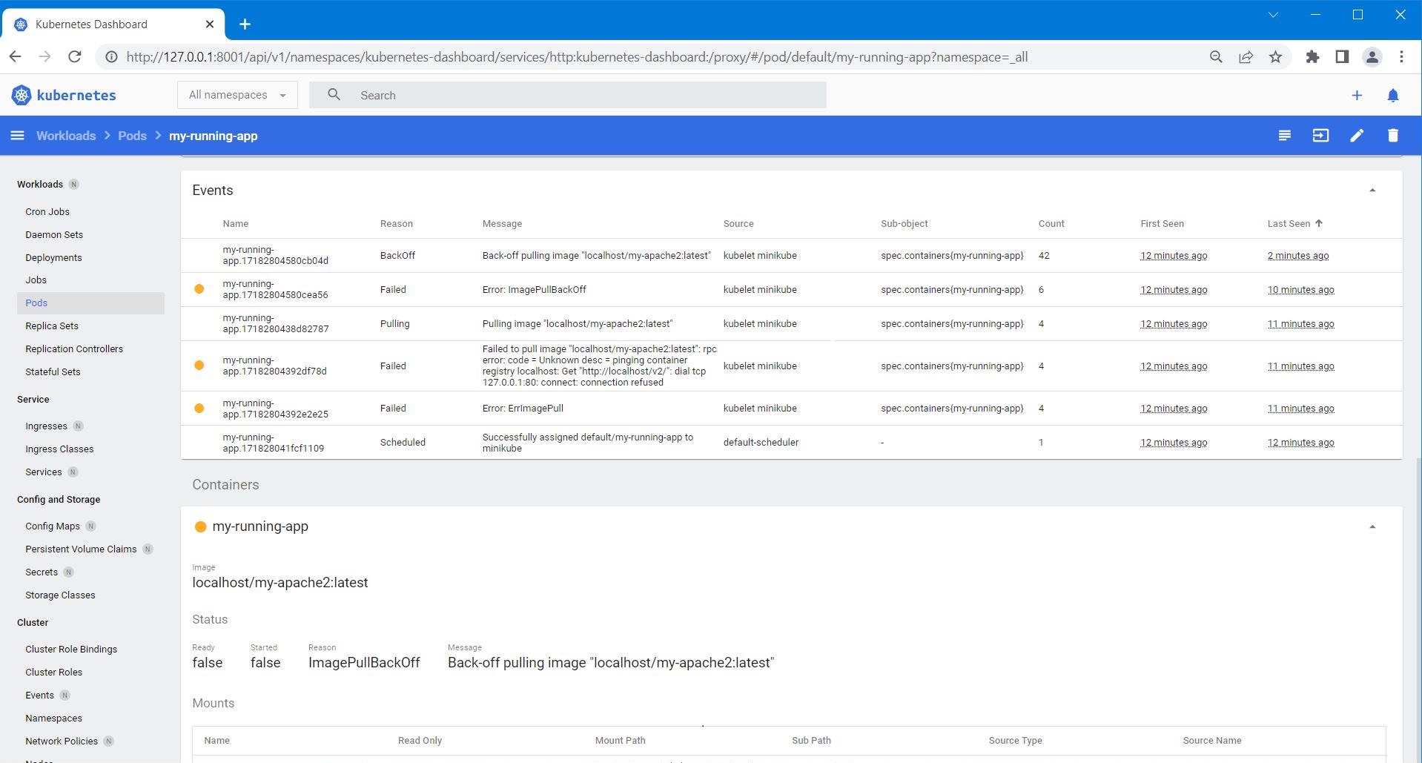The height and width of the screenshot is (763, 1422).
Task: Toggle the hamburger sidebar menu
Action: point(18,136)
